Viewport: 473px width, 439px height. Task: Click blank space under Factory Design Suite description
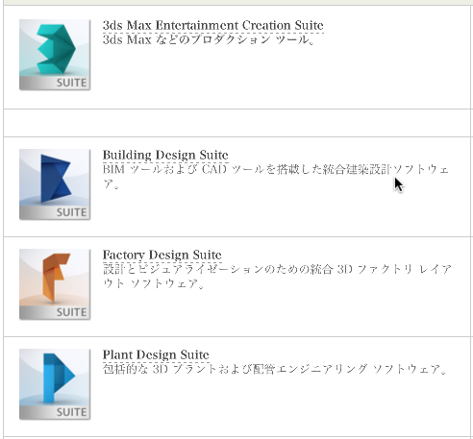click(x=277, y=312)
